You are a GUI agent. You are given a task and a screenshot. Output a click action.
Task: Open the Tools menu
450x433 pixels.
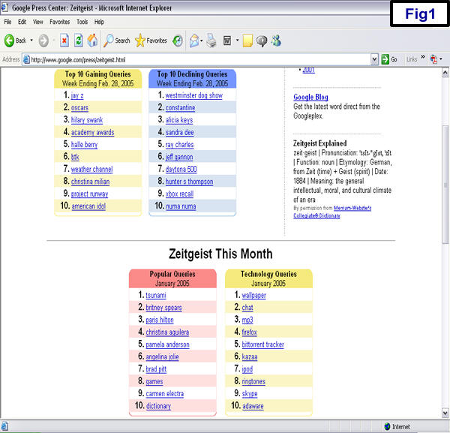[82, 22]
